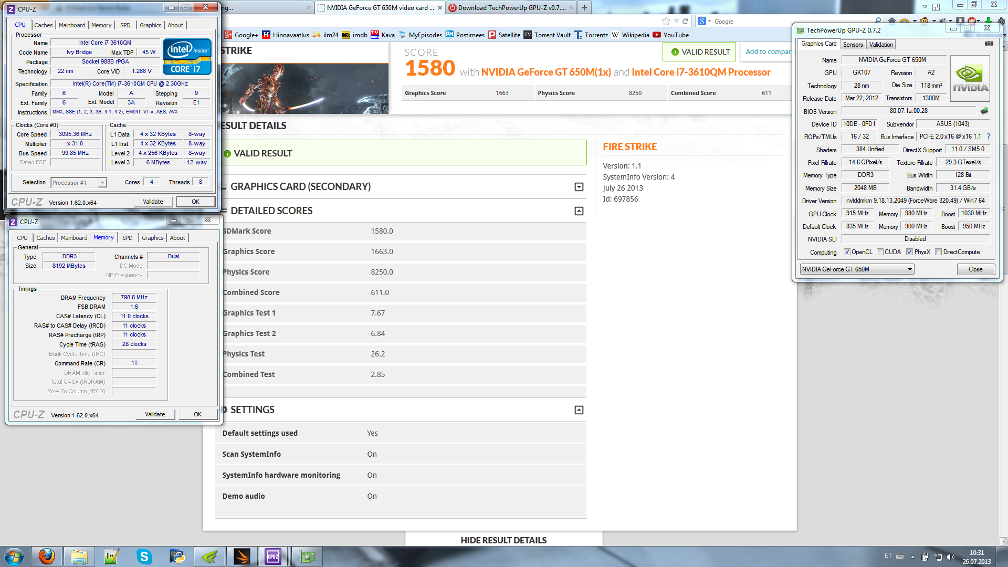This screenshot has height=567, width=1008.
Task: Click the NVIDIA GeForce GT 650M(1x) link
Action: (x=546, y=72)
